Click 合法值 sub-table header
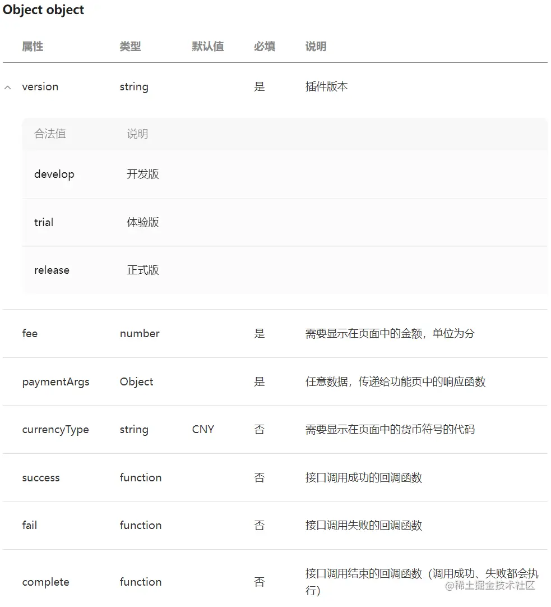The width and height of the screenshot is (551, 607). click(50, 134)
